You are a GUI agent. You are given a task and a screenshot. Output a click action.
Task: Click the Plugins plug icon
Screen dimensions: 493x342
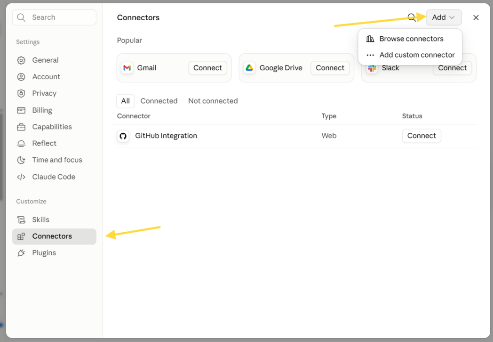(x=21, y=253)
